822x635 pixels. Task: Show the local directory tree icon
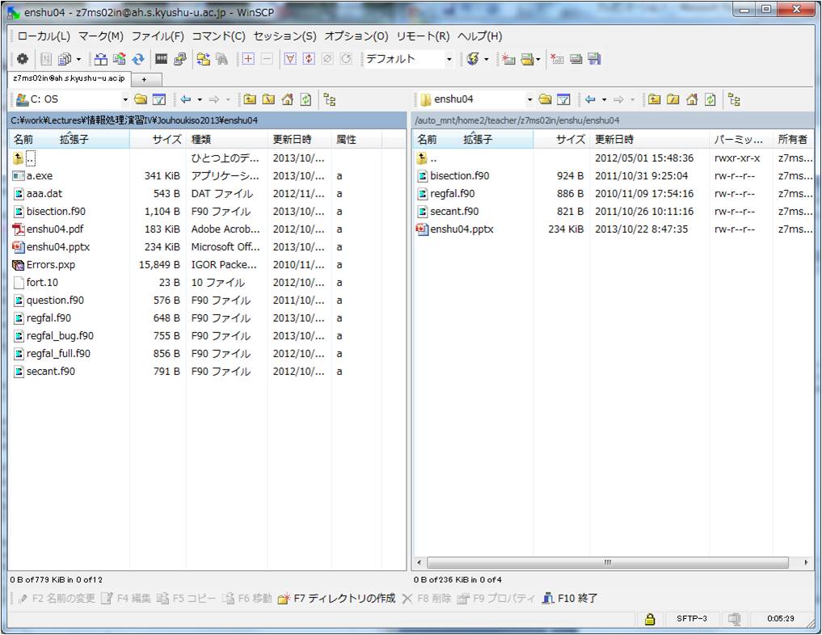(330, 99)
